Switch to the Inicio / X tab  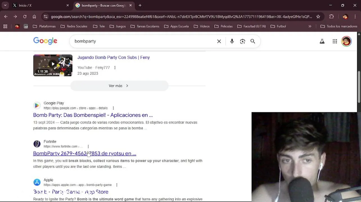coord(39,5)
